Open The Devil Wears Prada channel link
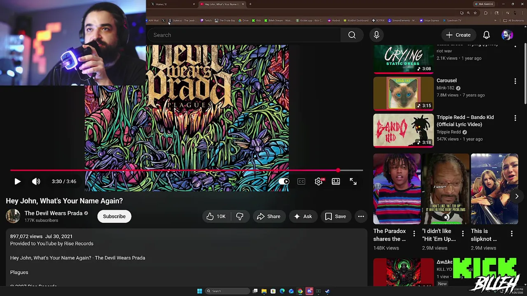Screen dimensions: 527x296 pyautogui.click(x=54, y=213)
